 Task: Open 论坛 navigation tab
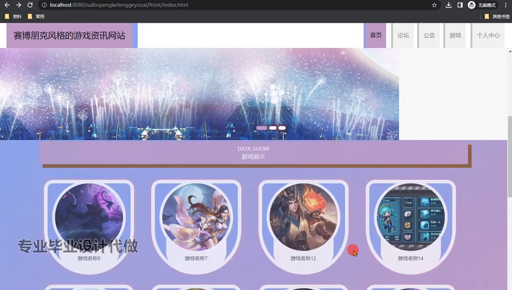pos(403,36)
